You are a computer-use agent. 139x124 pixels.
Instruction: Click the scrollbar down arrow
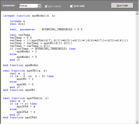tap(137, 122)
